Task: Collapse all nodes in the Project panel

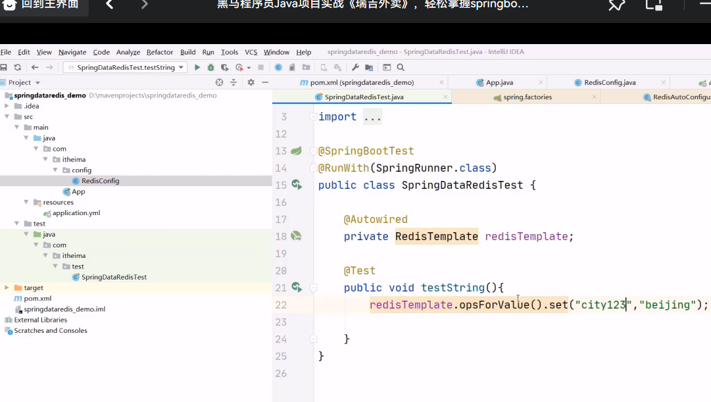Action: (233, 82)
